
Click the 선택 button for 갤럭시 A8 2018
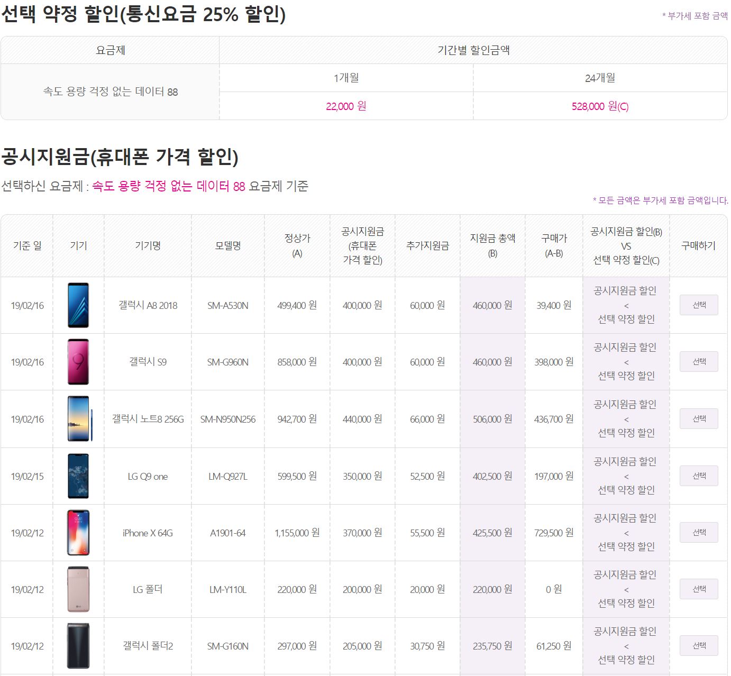(x=699, y=305)
